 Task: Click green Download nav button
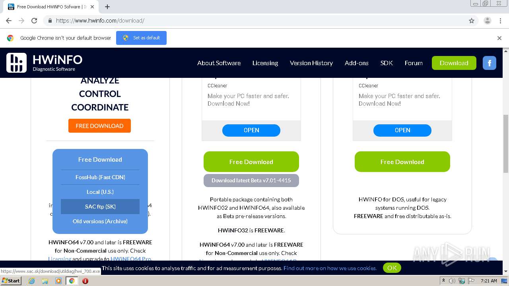454,63
